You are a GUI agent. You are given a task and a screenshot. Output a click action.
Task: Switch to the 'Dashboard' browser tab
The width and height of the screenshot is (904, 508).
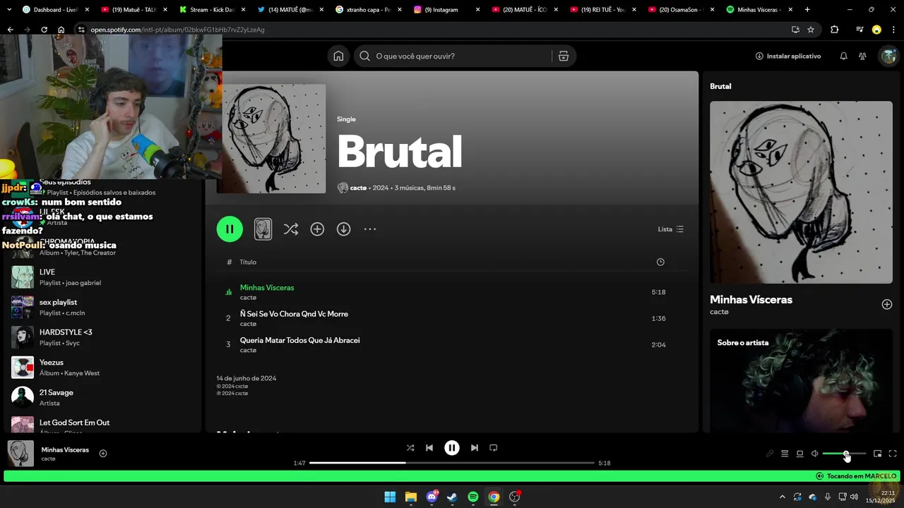[56, 10]
